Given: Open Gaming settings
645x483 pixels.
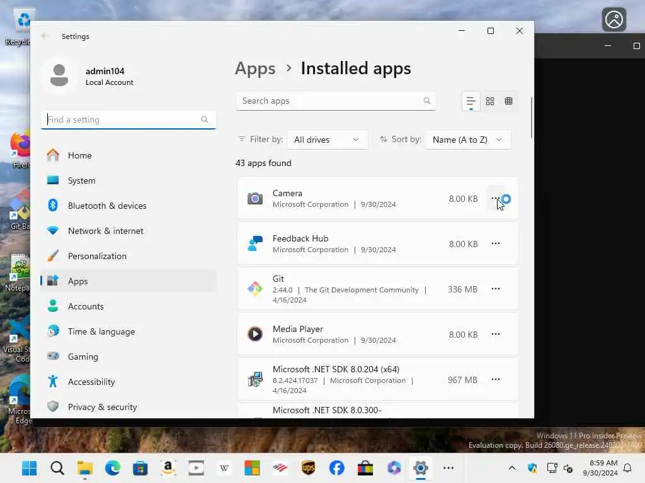Looking at the screenshot, I should (128, 357).
